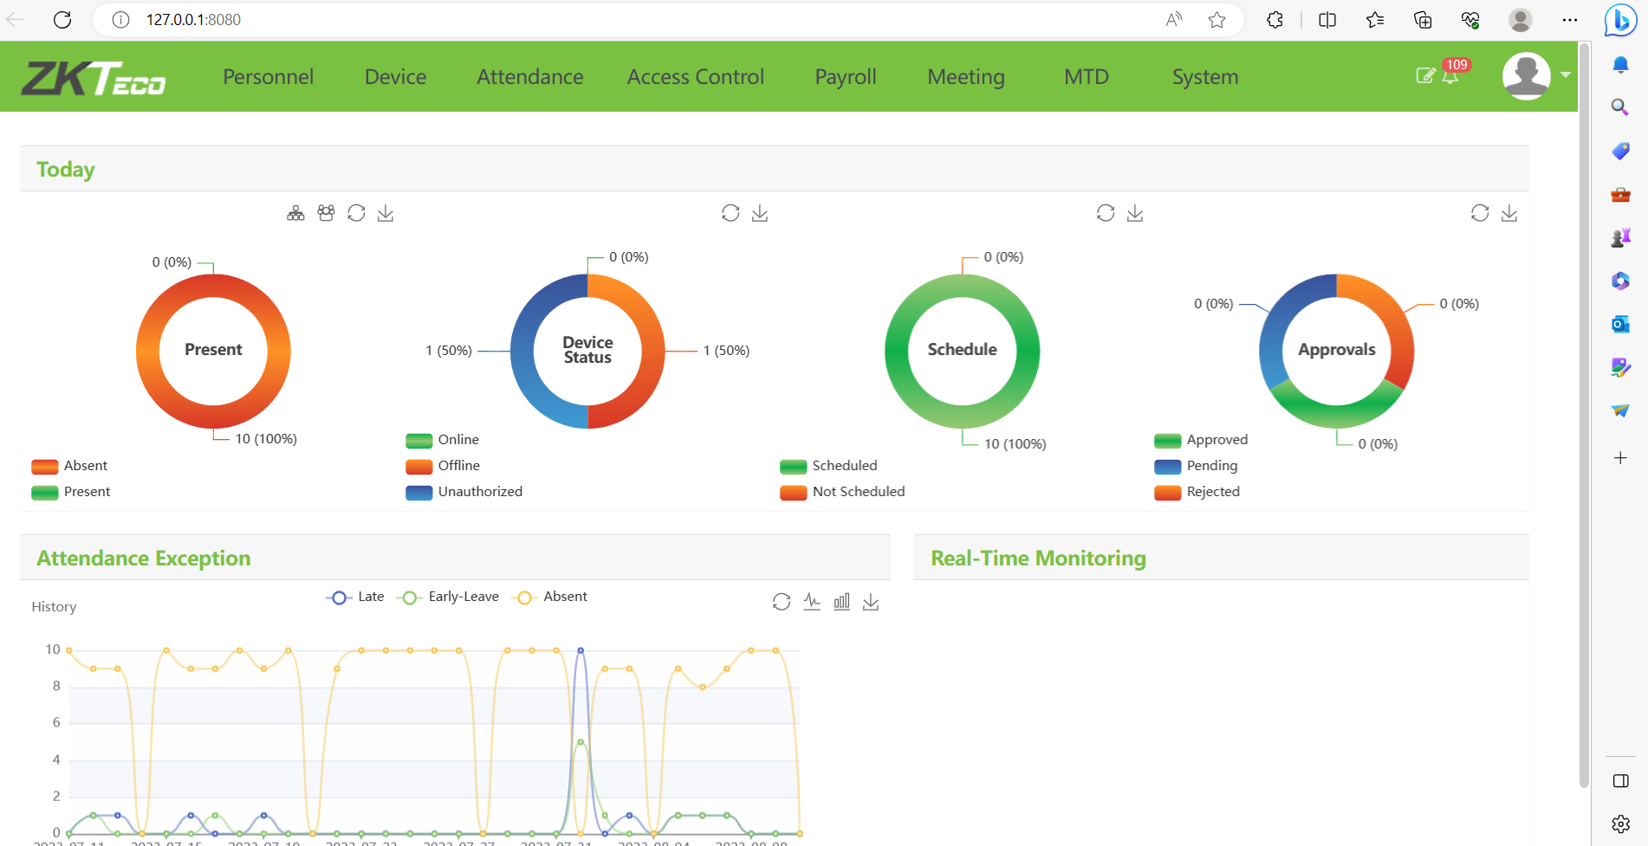This screenshot has height=846, width=1648.
Task: Open the Personnel menu
Action: [x=268, y=77]
